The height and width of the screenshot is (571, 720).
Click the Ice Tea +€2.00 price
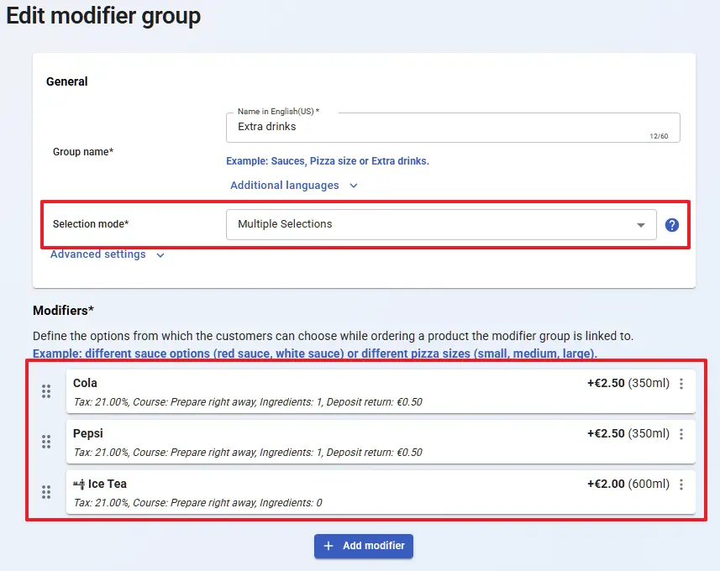point(605,485)
